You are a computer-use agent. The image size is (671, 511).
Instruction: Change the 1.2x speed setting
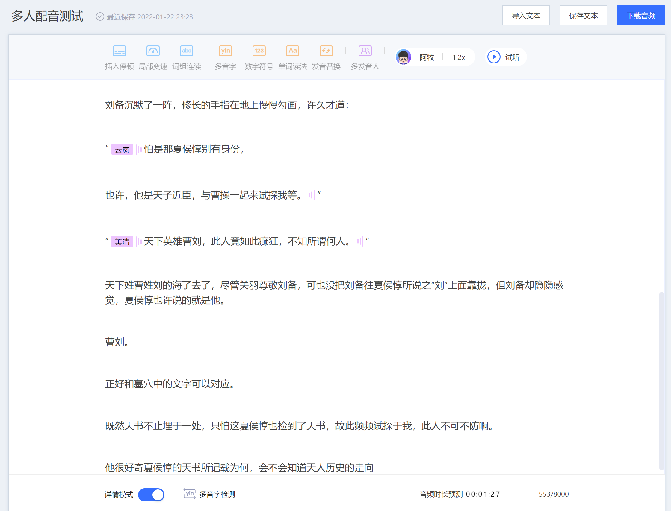click(458, 57)
